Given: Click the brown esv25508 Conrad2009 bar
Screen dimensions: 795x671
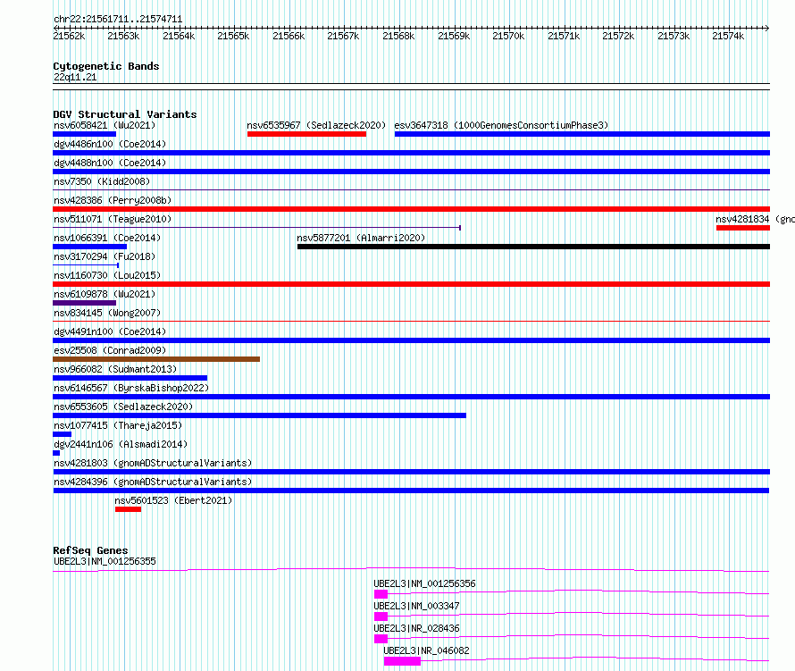Looking at the screenshot, I should pyautogui.click(x=156, y=359).
